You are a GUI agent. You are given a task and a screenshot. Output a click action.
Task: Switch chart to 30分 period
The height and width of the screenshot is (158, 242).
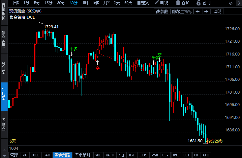click(61, 3)
